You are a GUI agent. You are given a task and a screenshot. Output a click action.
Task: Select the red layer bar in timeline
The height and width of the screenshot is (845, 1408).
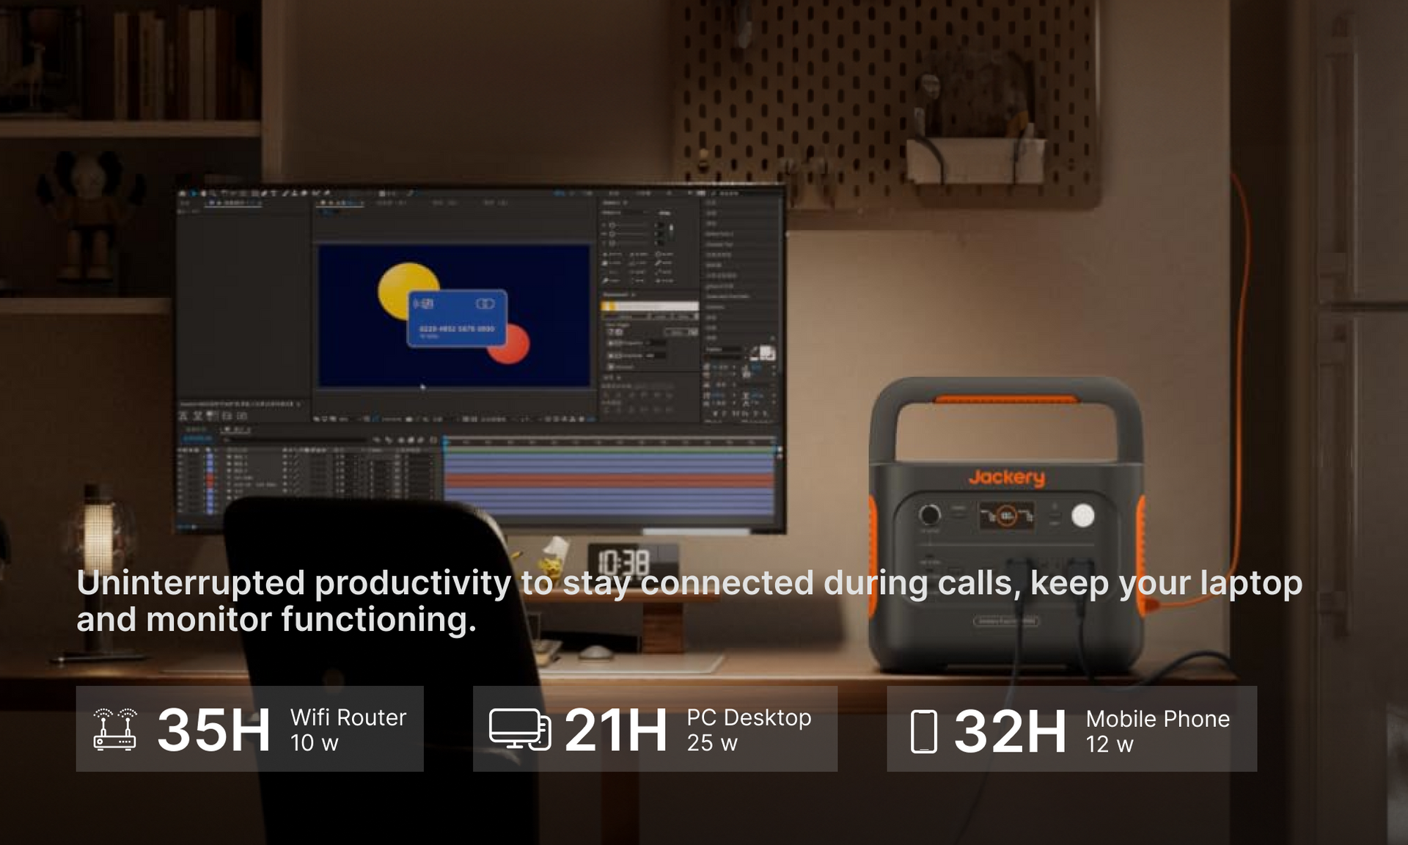coord(609,480)
